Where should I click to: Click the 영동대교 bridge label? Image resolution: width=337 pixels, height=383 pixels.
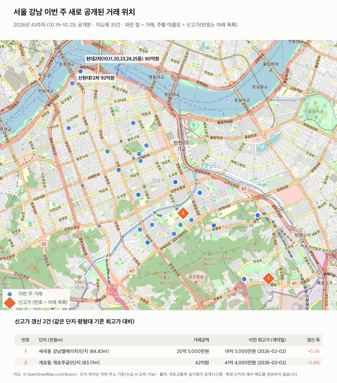click(x=156, y=77)
